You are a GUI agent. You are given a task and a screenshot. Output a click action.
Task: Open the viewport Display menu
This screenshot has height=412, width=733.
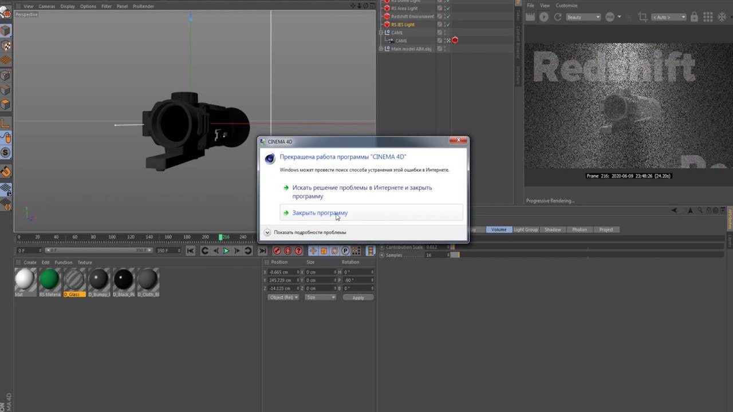tap(68, 6)
